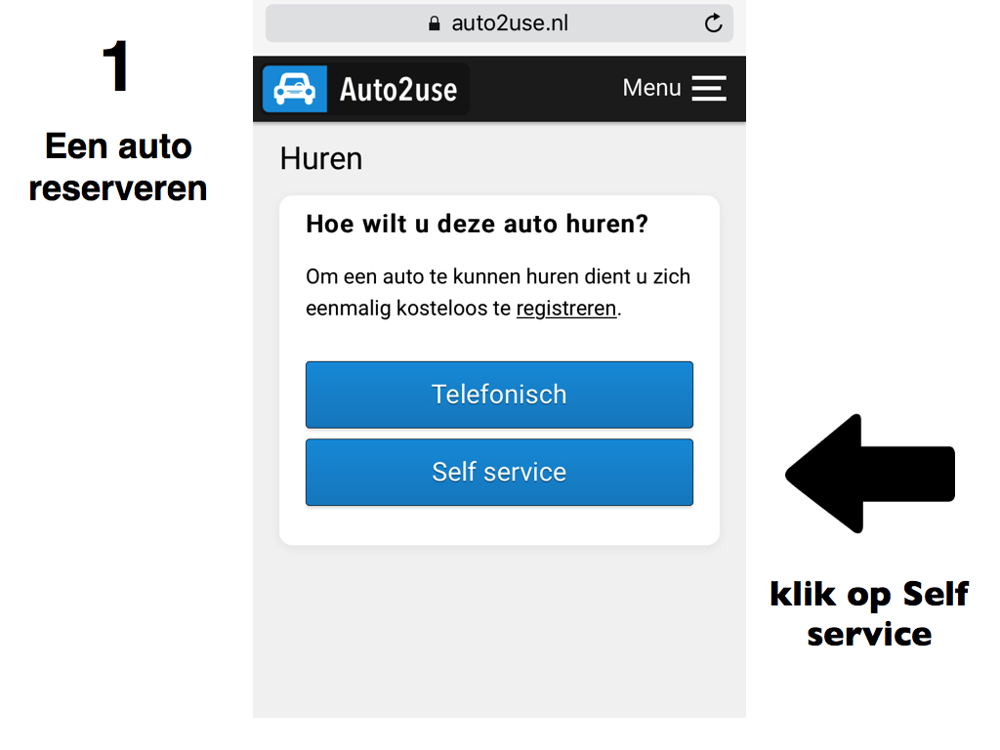Click the Auto2use brand name text
The height and width of the screenshot is (750, 1000).
(x=398, y=89)
